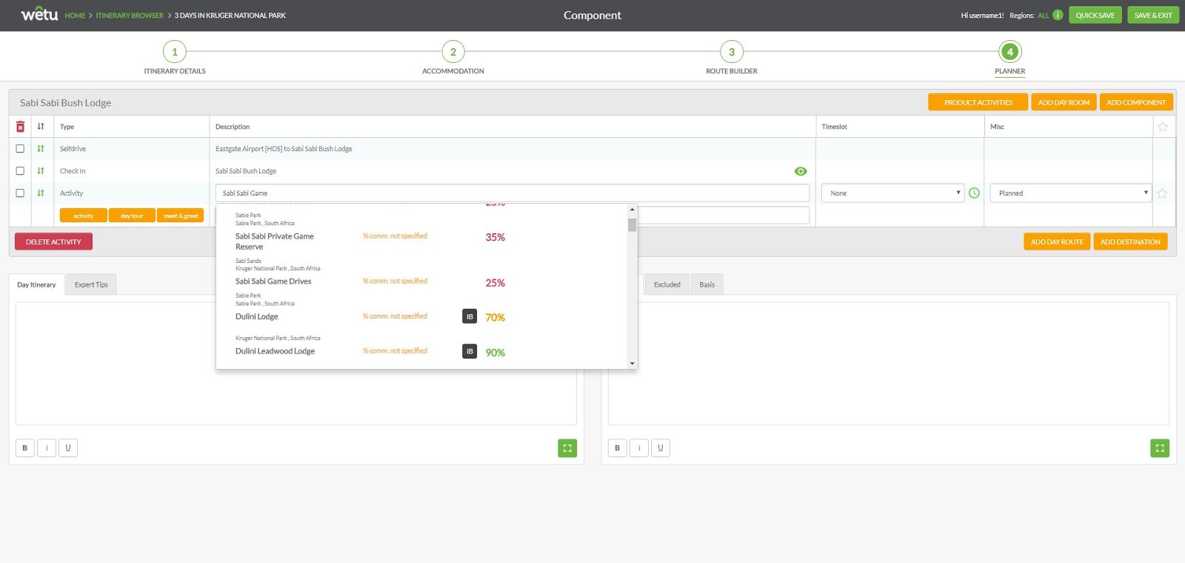Toggle eye icon for Sabi Sabi Bush Lodge
This screenshot has width=1185, height=563.
[x=801, y=171]
